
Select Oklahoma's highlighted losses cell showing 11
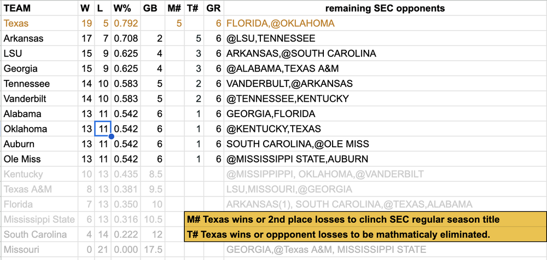(x=102, y=129)
